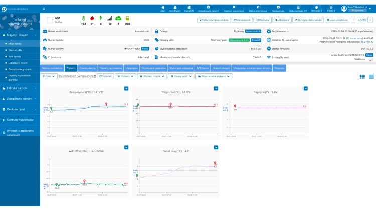376x211 pixels.
Task: Tick the checkbox next to WS1 device
Action: 50,20
